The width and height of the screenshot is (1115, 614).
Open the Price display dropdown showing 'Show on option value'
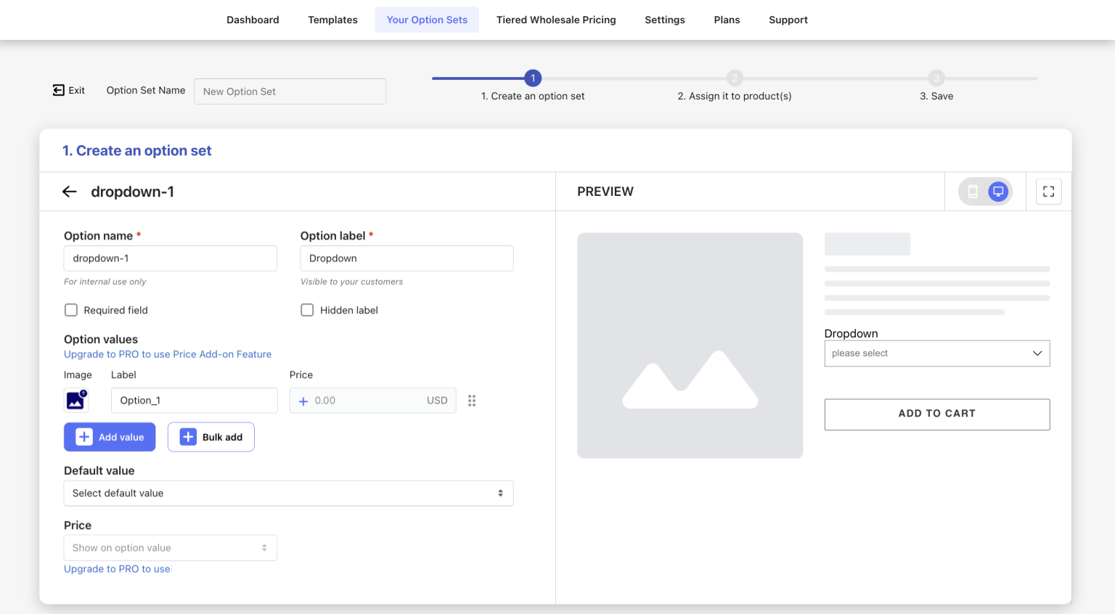(170, 547)
